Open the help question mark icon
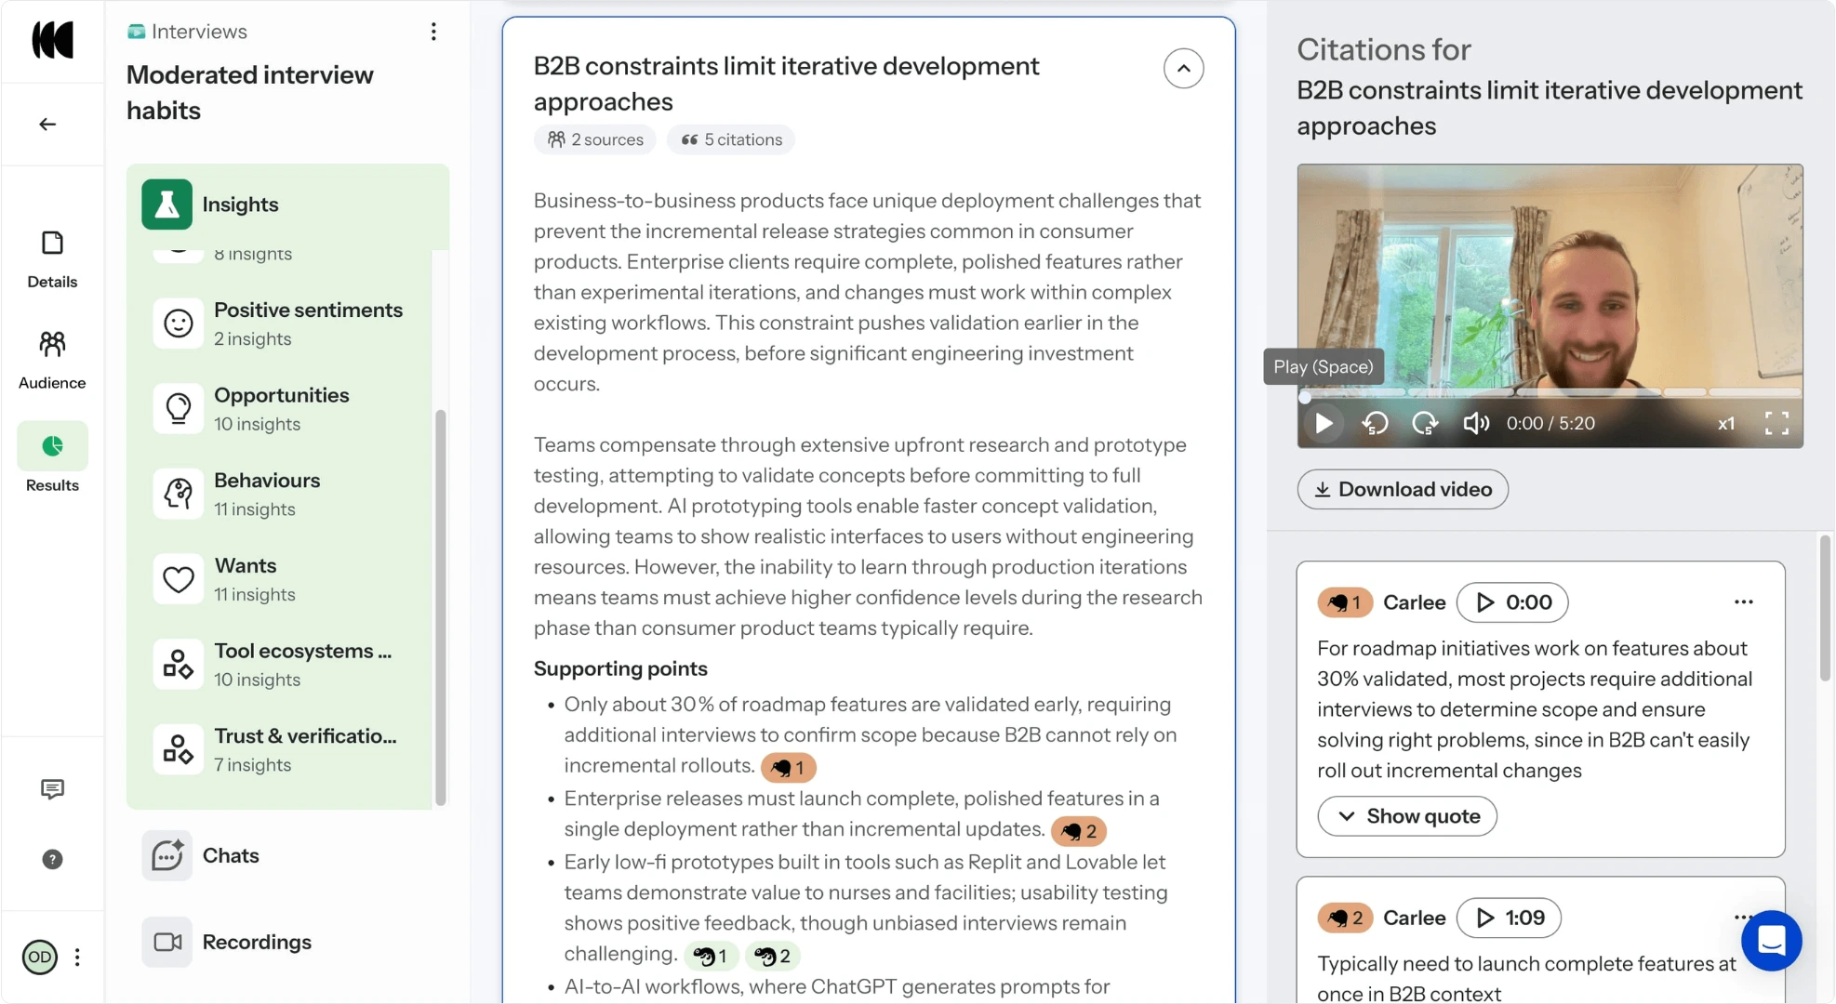The image size is (1836, 1004). click(52, 859)
